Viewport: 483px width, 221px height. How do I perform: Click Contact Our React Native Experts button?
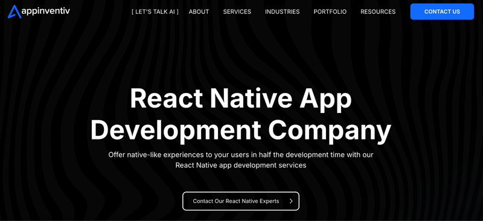coord(240,201)
